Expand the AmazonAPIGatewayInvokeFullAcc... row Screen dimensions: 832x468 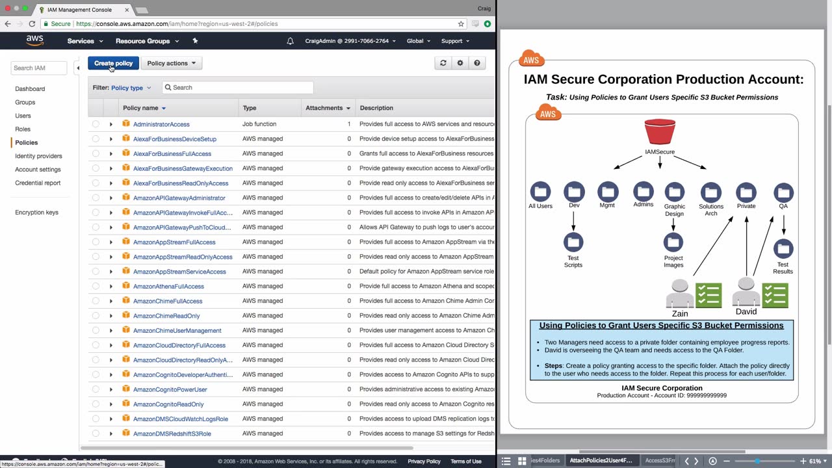tap(111, 213)
